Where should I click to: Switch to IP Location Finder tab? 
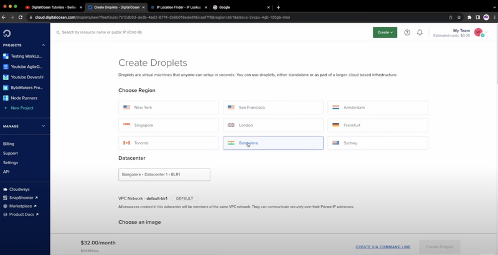pos(179,7)
